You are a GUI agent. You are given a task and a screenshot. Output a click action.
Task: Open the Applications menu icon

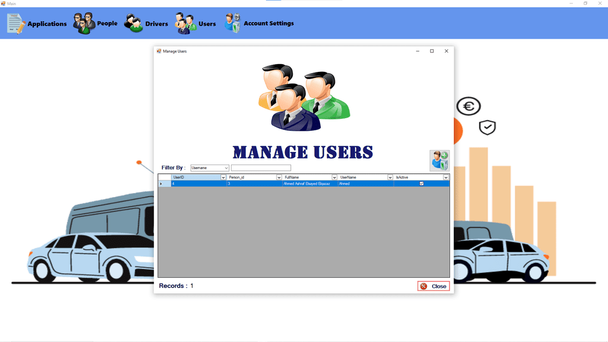(x=16, y=23)
